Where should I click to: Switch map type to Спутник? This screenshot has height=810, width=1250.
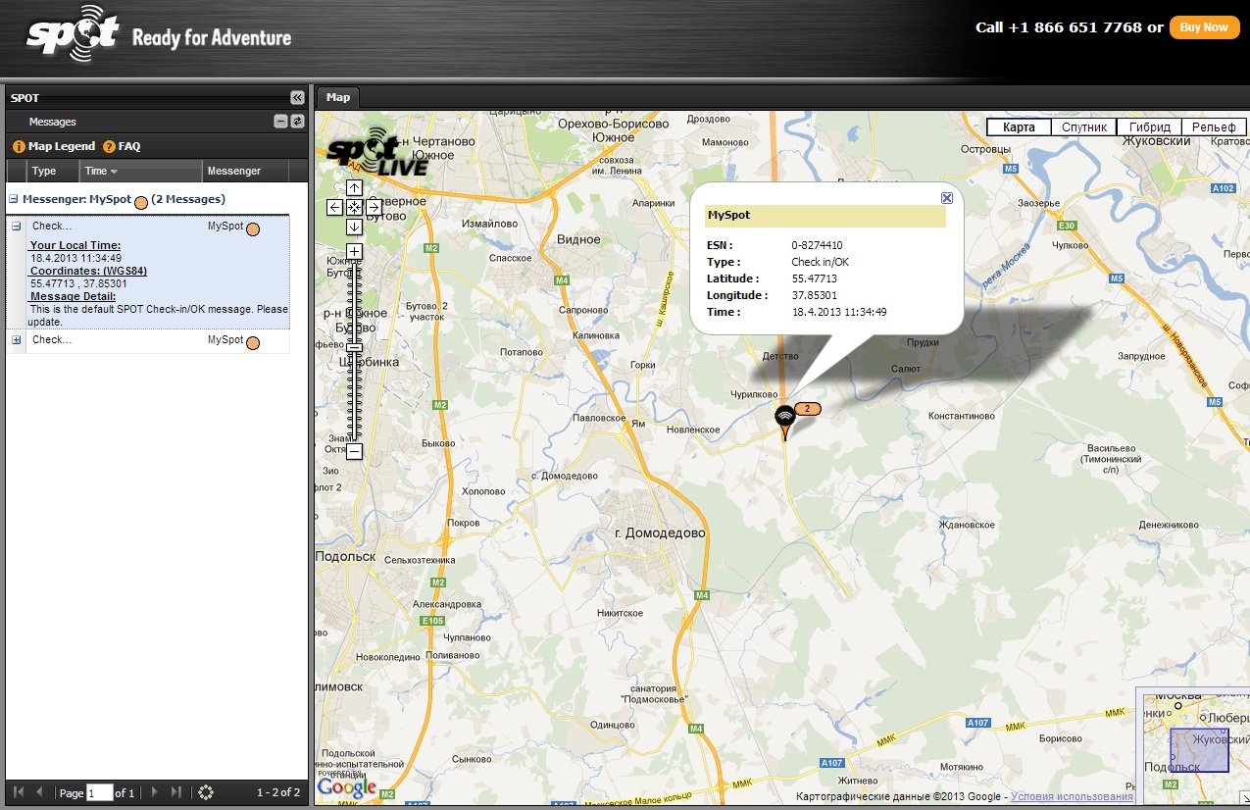tap(1084, 127)
